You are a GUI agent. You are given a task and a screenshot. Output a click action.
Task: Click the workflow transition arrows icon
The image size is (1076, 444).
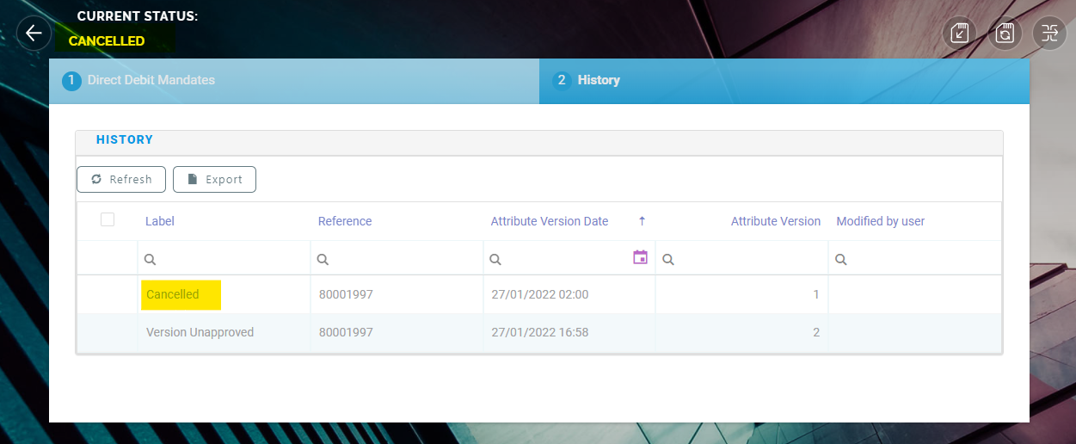click(1048, 34)
